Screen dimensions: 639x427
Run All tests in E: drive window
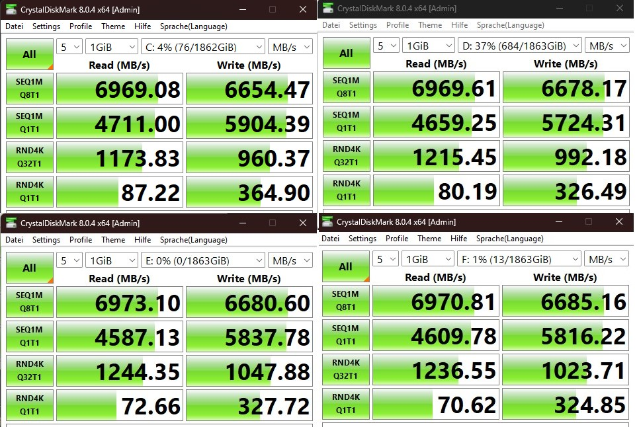click(x=30, y=268)
